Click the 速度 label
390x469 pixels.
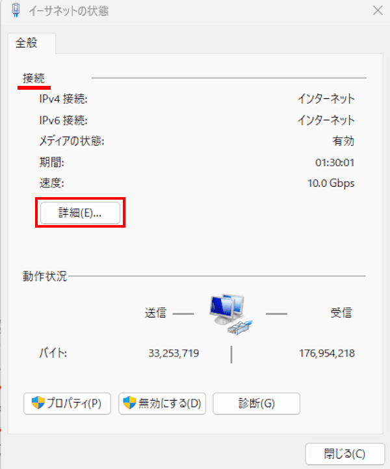coord(52,183)
